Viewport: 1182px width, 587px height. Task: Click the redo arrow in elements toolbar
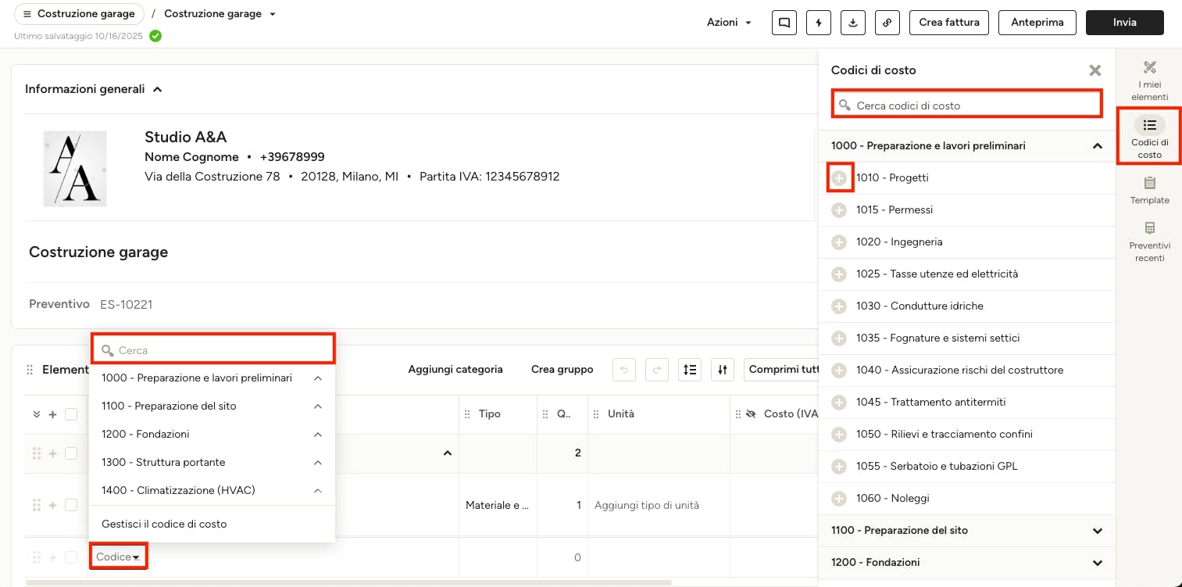tap(657, 370)
